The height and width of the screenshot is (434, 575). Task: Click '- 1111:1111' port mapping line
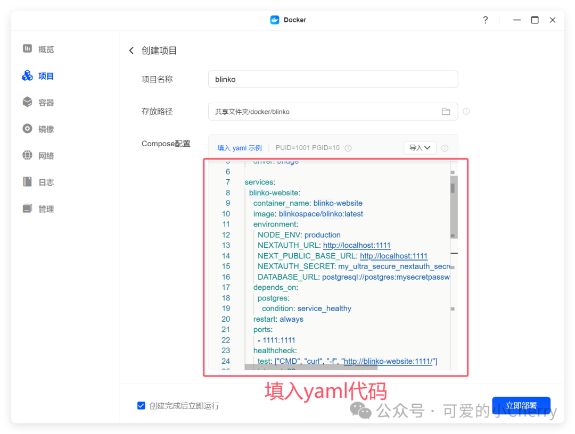pos(276,340)
